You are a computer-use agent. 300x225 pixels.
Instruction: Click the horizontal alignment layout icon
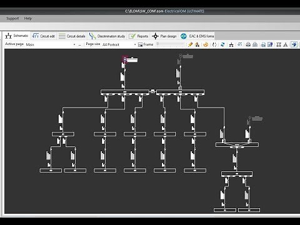279,44
